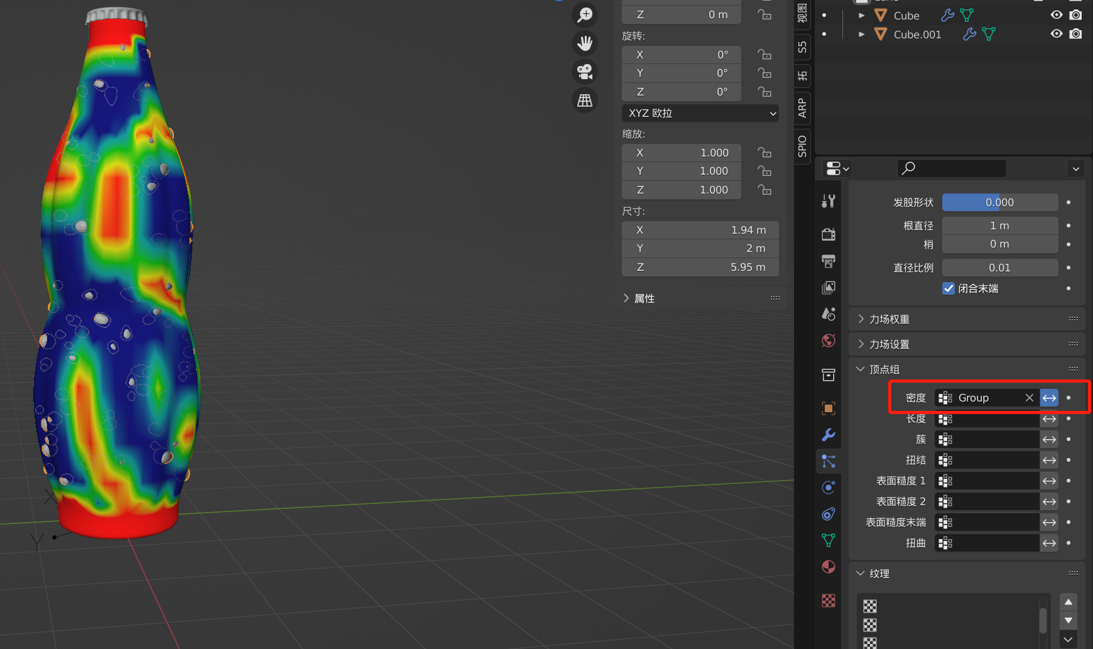Toggle invert button for 长度 vertex group
The image size is (1093, 649).
[x=1049, y=419]
